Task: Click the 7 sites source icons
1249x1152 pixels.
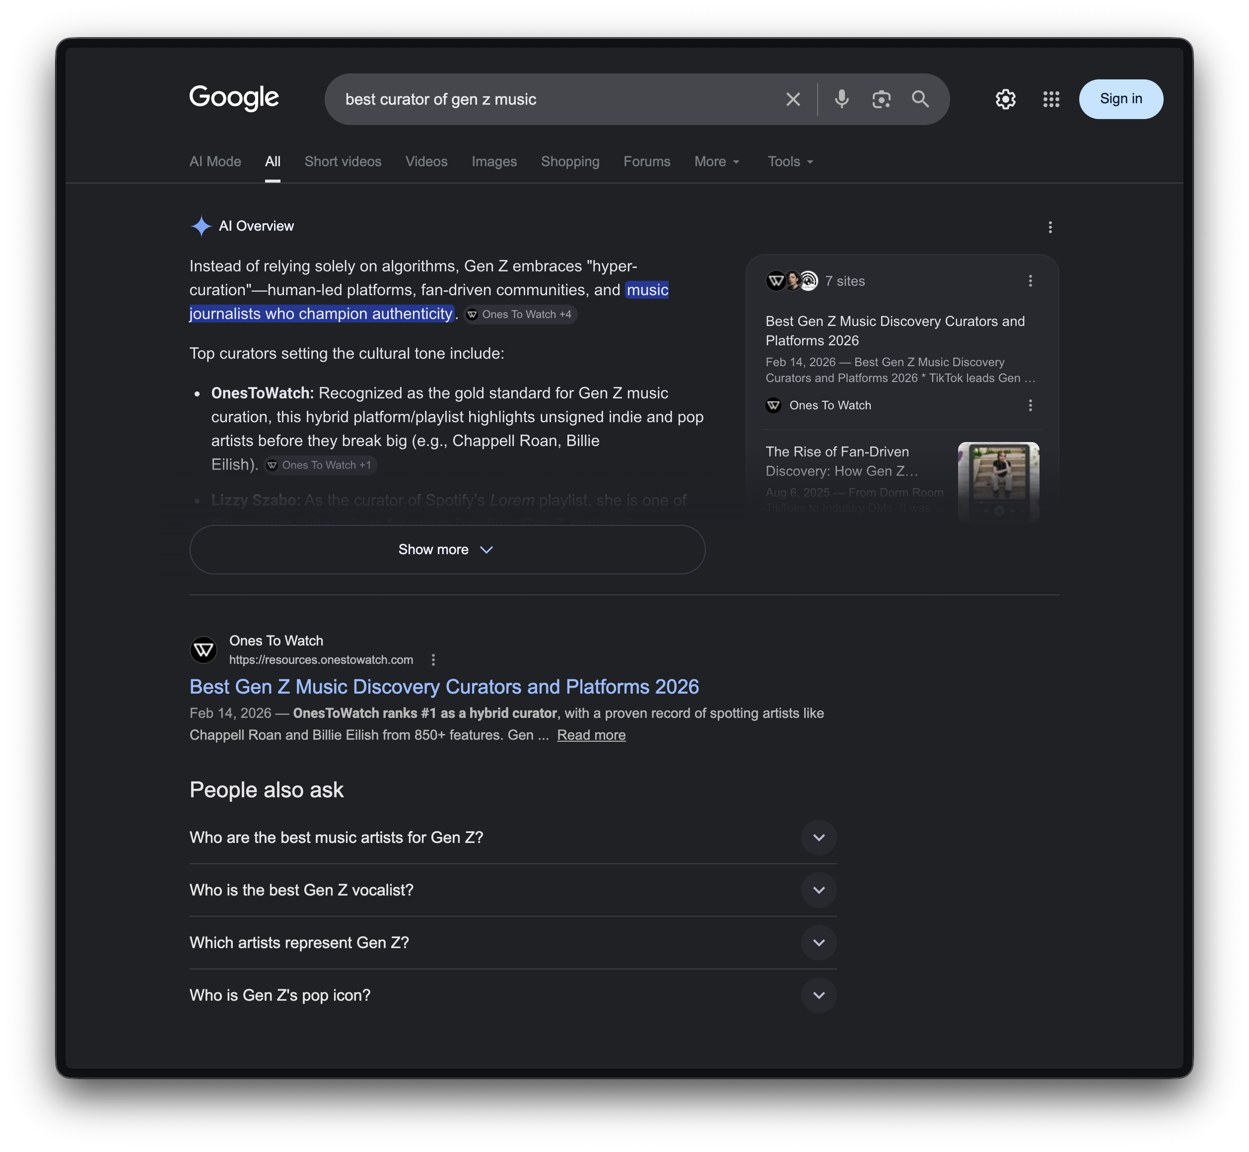Action: point(791,281)
